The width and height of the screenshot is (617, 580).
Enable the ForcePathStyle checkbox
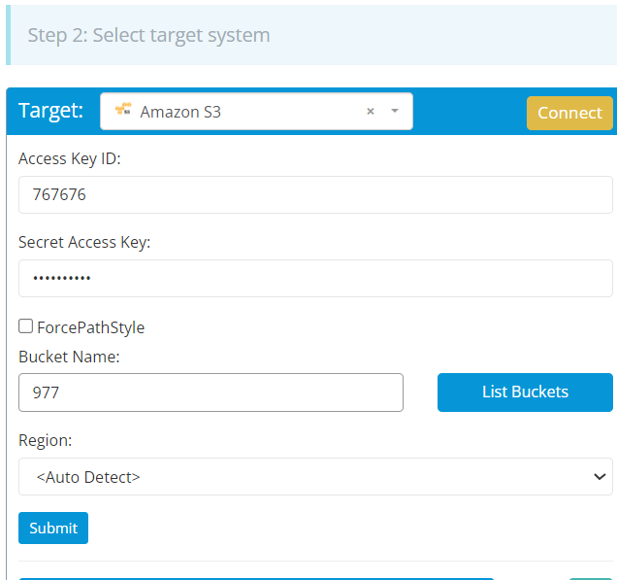coord(26,326)
